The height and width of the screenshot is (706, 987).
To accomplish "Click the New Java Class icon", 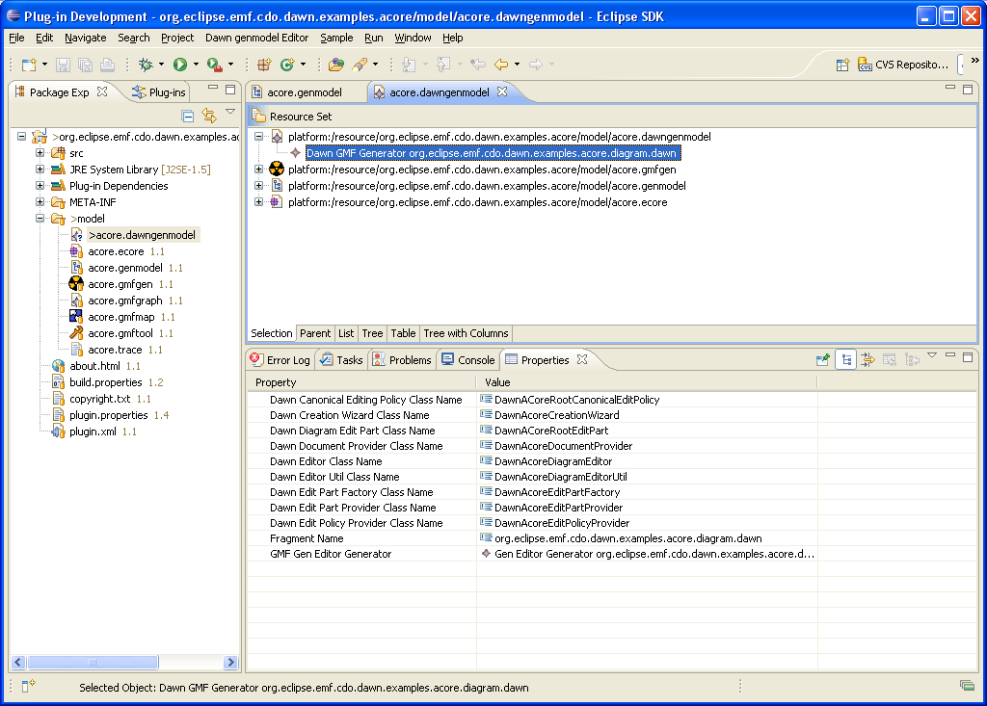I will point(287,65).
